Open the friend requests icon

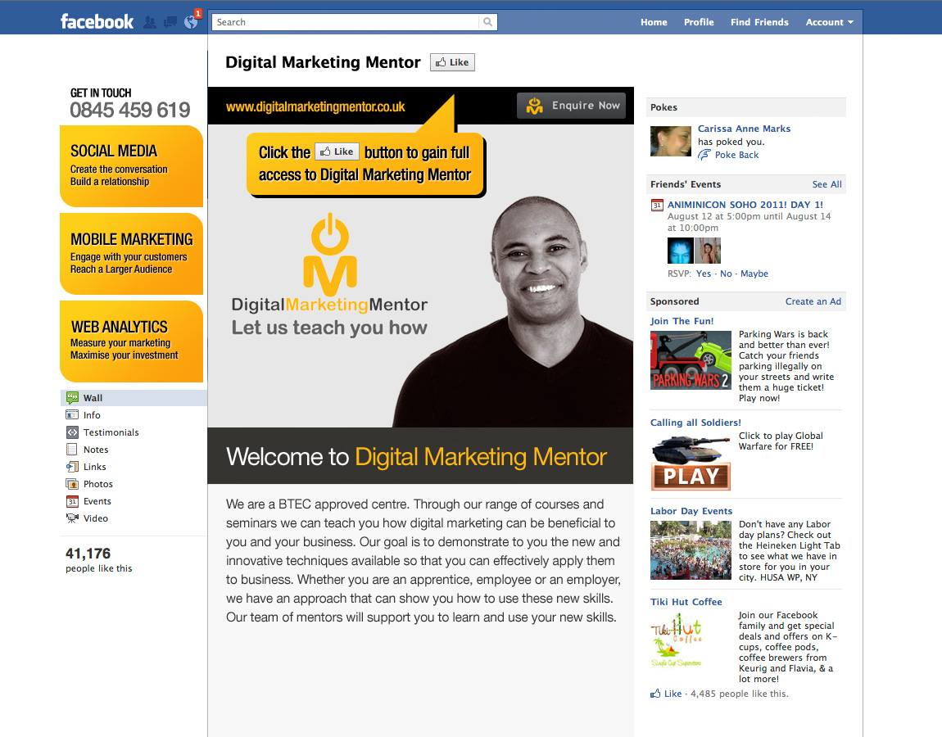[x=150, y=22]
